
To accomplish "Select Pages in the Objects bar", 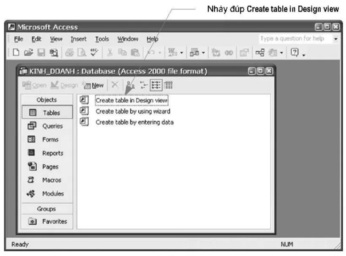I will [x=47, y=166].
